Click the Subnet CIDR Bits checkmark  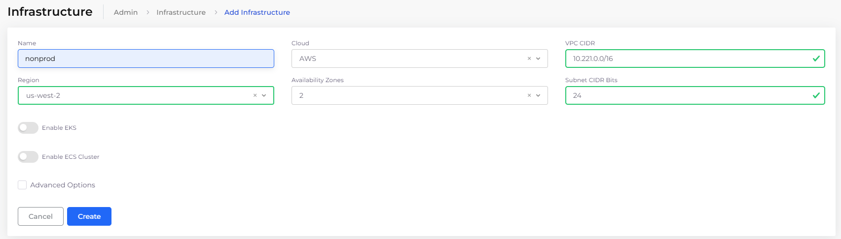click(x=816, y=95)
